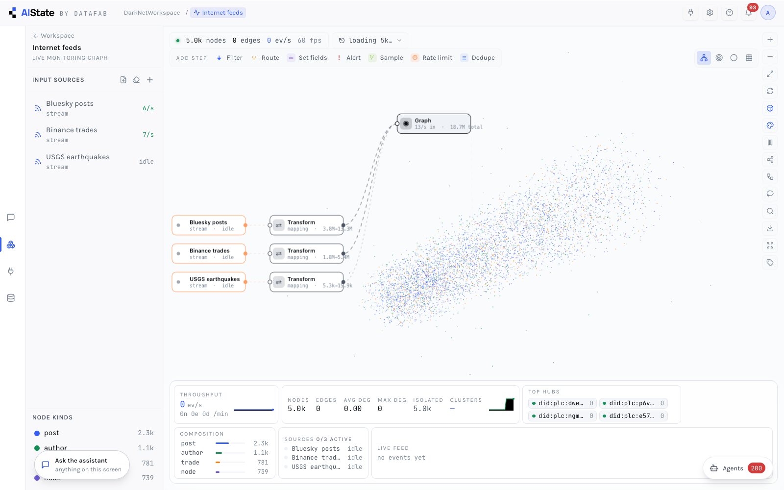Add a Set fields step
This screenshot has height=490, width=784.
(307, 58)
